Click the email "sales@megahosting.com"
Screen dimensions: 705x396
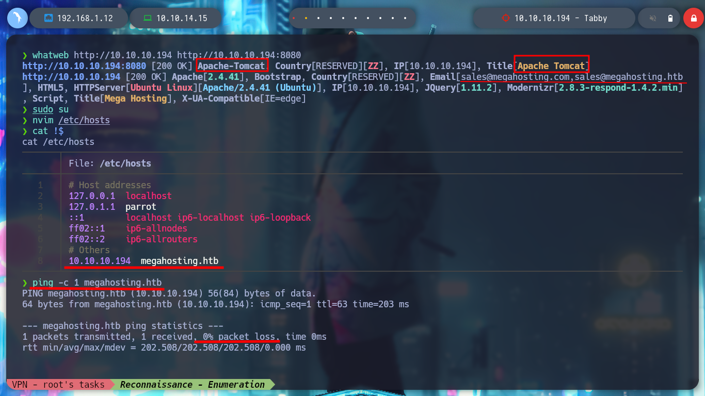(x=515, y=77)
